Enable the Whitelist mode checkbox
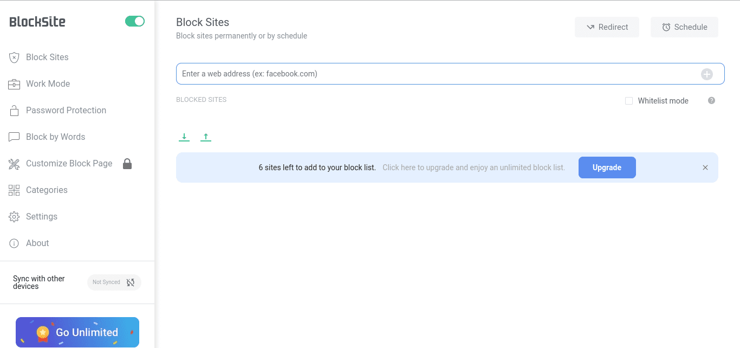Viewport: 740px width, 348px height. [629, 101]
